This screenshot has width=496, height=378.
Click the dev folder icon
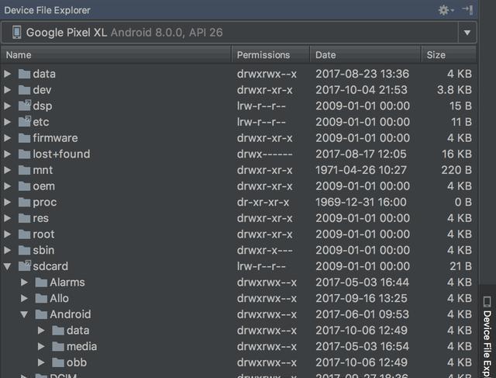pyautogui.click(x=24, y=90)
